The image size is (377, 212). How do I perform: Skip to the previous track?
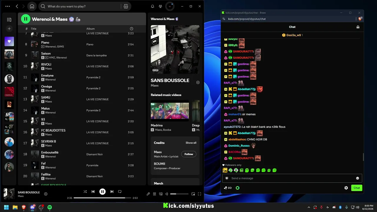93,192
